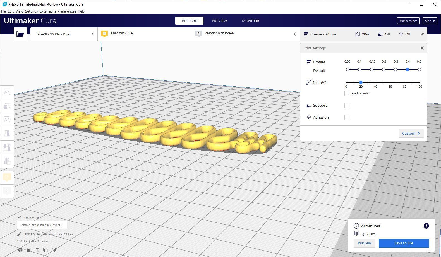Image resolution: width=441 pixels, height=257 pixels.
Task: Collapse the Object list section
Action: pos(19,218)
